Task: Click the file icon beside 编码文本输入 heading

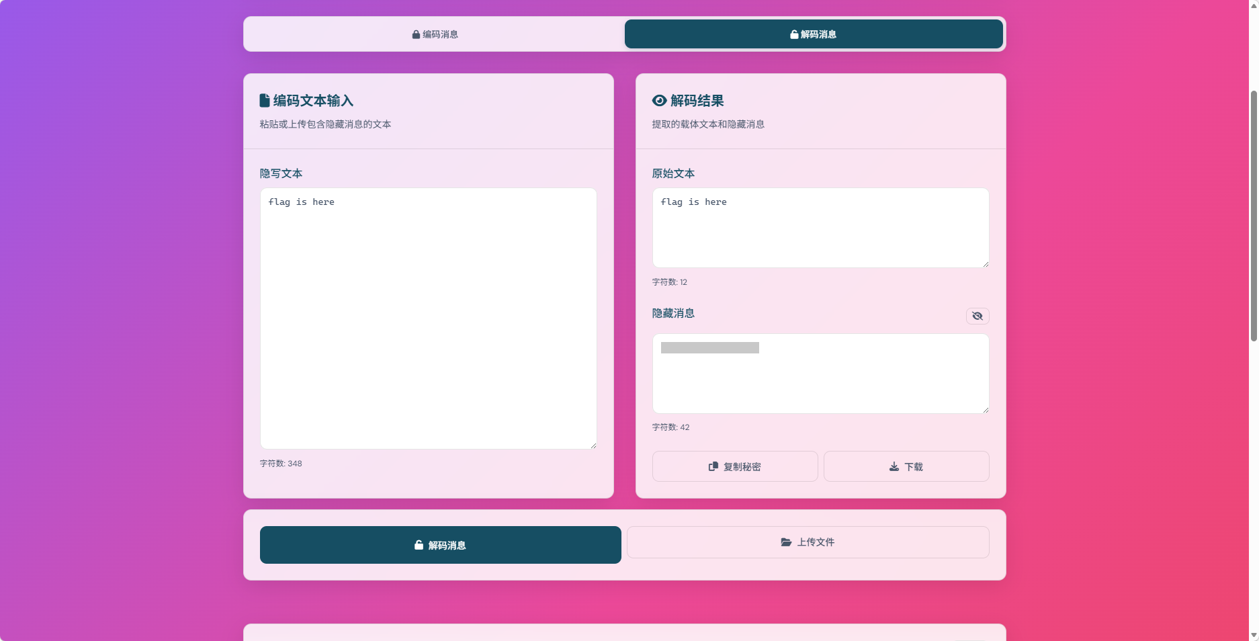Action: [x=265, y=101]
